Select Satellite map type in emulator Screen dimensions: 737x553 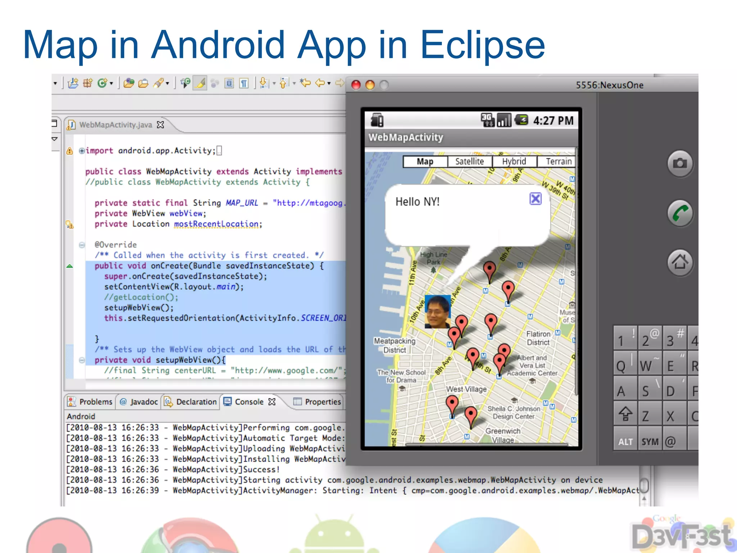pyautogui.click(x=470, y=162)
